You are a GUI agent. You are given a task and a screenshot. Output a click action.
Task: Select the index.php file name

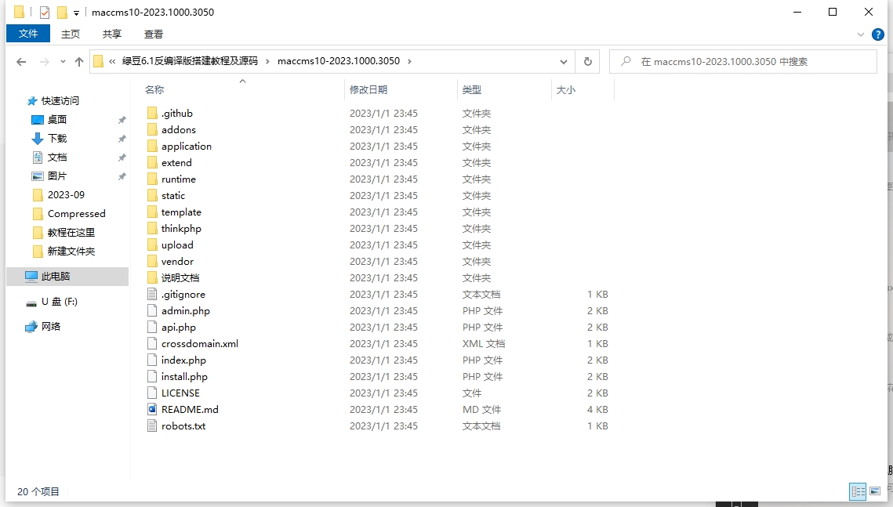point(183,360)
